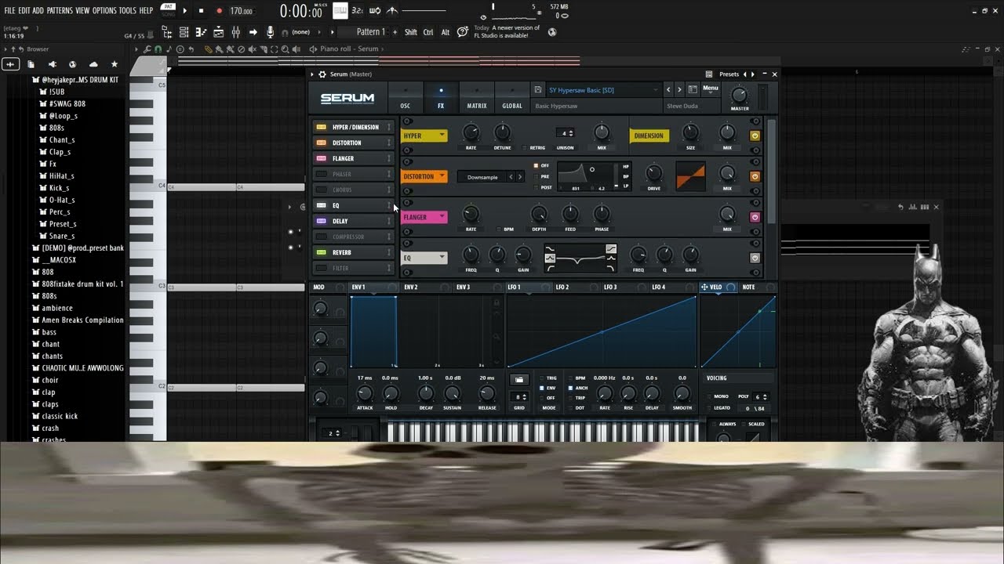
Task: Go to next Serum preset arrow
Action: click(680, 90)
